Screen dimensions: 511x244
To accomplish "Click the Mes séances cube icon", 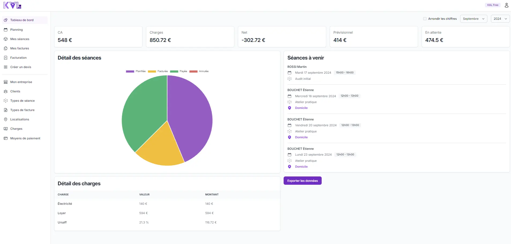I will point(6,39).
